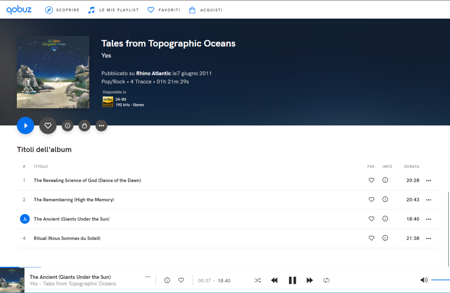Pause playback

pos(292,280)
